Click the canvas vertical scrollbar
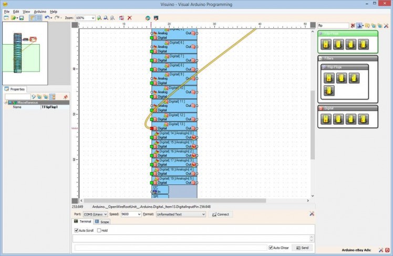Viewport: 393px width, 256px height. point(313,126)
